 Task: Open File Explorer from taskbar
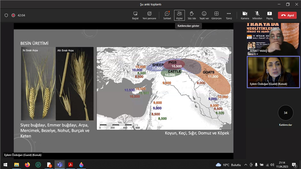16,164
